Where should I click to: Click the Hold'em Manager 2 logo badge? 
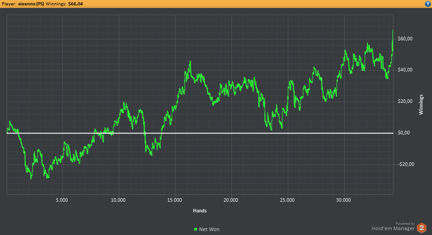[x=421, y=228]
